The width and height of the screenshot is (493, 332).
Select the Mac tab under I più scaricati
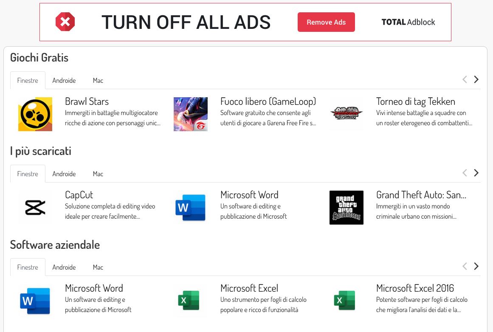(x=98, y=174)
